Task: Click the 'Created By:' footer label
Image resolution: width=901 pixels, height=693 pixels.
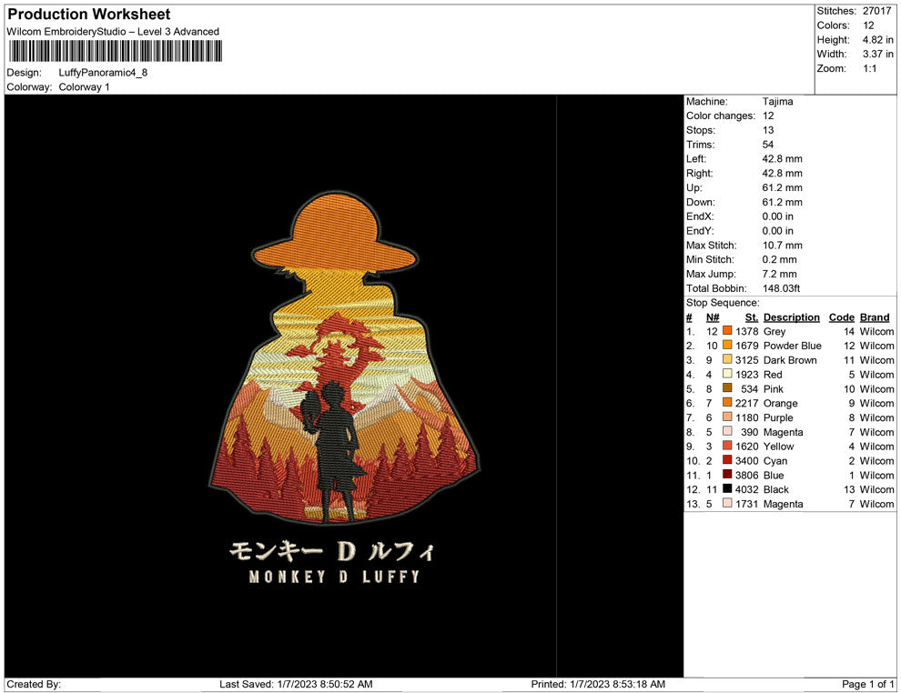Action: point(34,684)
